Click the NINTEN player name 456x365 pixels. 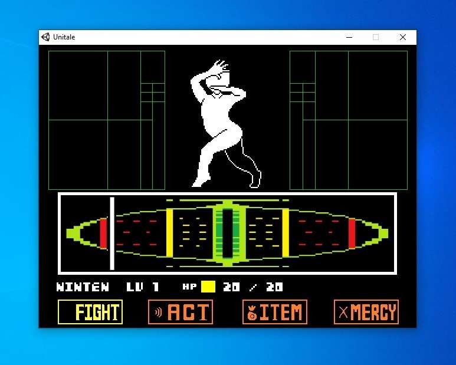(83, 287)
